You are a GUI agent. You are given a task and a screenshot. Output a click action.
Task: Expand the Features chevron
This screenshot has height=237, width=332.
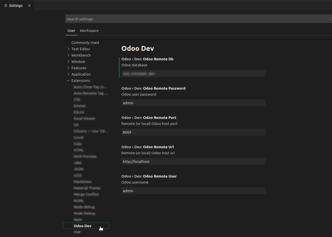pos(68,68)
